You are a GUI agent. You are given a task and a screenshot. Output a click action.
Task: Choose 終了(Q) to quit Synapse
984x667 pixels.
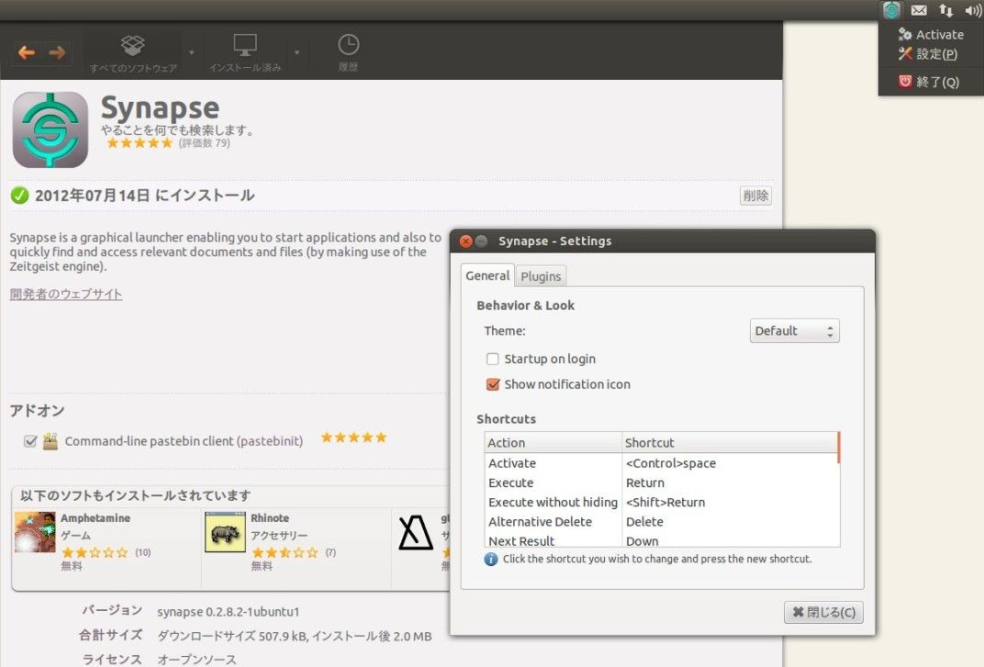click(931, 82)
